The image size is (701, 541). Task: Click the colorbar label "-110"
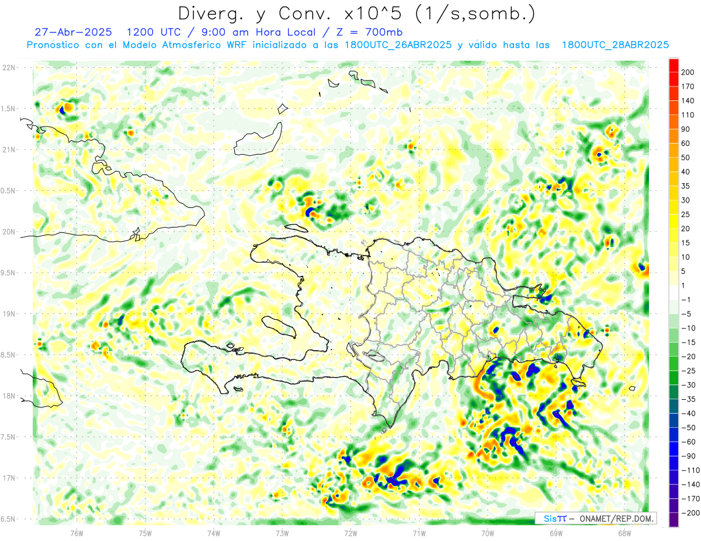(690, 470)
